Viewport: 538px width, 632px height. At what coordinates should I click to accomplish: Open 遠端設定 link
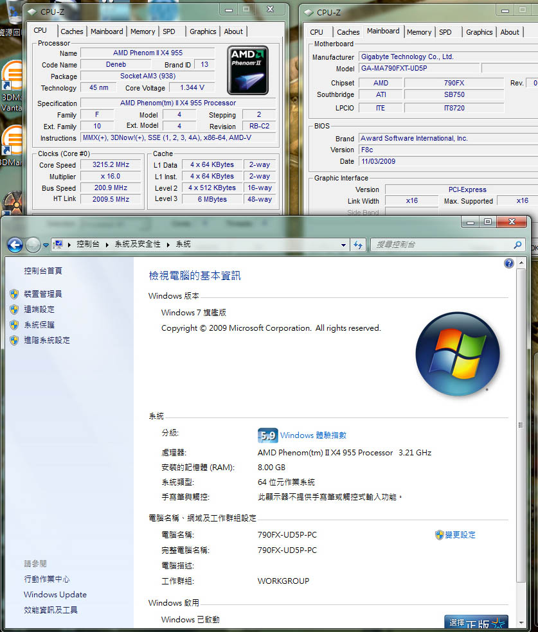39,310
